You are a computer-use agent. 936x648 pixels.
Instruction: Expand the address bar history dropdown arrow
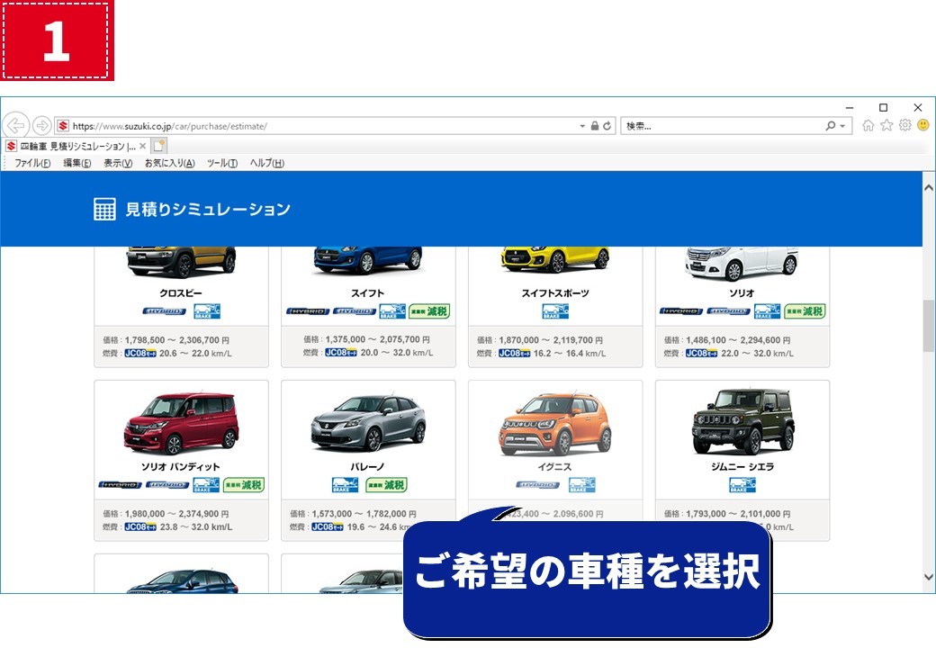pos(582,126)
